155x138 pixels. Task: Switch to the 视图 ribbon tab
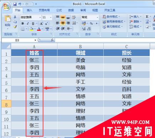(x=95, y=10)
